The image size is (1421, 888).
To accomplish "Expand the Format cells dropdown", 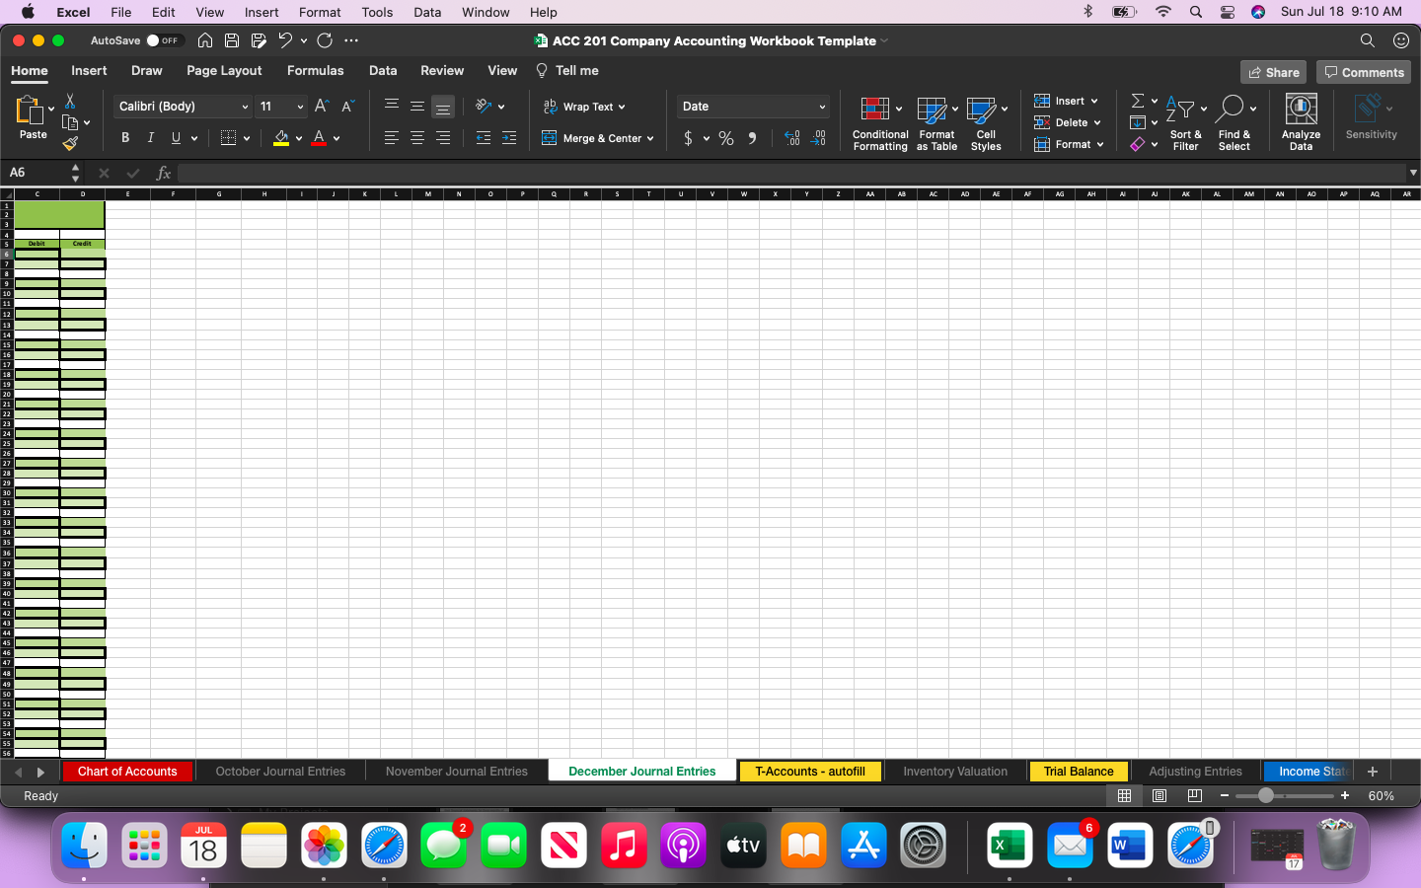I will click(x=1100, y=144).
